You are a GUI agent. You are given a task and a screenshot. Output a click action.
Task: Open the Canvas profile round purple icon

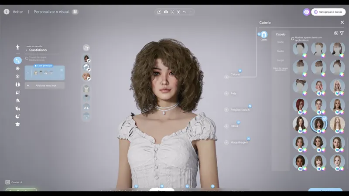(x=307, y=12)
